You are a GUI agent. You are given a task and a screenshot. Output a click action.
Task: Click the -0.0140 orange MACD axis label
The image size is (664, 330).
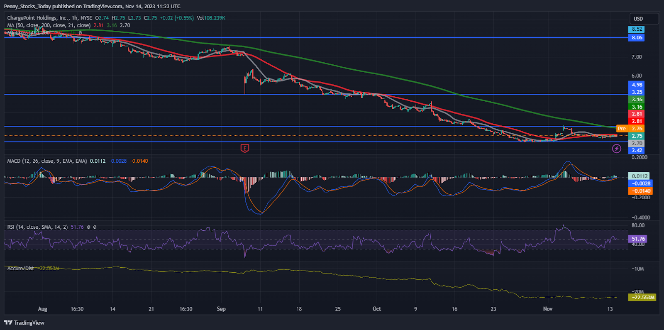tap(640, 191)
